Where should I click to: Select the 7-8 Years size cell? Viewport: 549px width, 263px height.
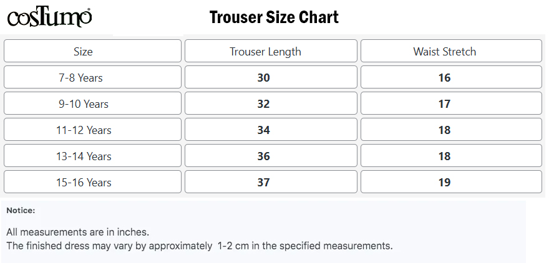click(92, 77)
